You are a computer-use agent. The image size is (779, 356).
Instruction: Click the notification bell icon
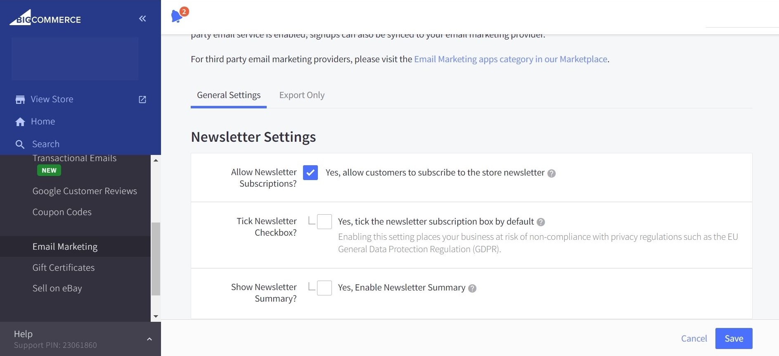click(x=177, y=16)
